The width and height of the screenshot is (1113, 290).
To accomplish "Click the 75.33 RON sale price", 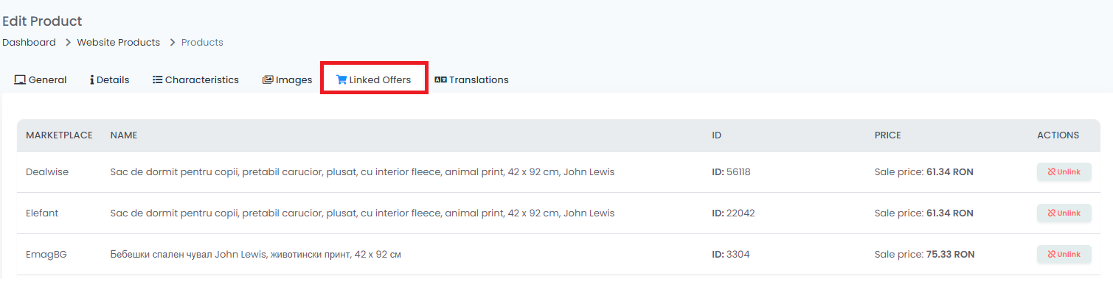I will [x=951, y=254].
